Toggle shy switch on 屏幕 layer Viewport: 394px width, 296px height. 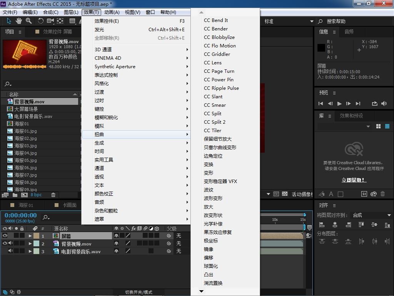pos(116,236)
